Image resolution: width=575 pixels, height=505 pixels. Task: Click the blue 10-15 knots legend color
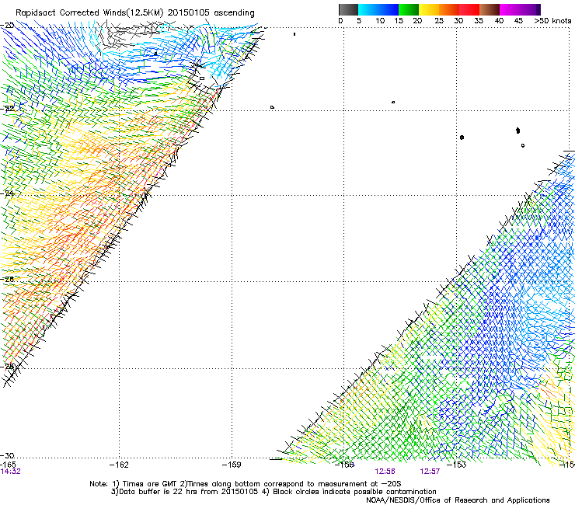389,9
